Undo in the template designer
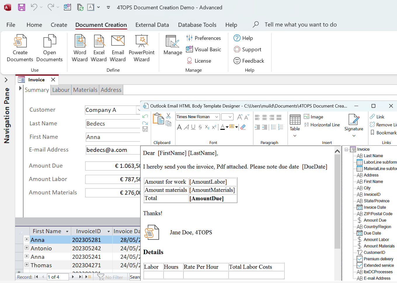The height and width of the screenshot is (283, 397). pos(145,116)
